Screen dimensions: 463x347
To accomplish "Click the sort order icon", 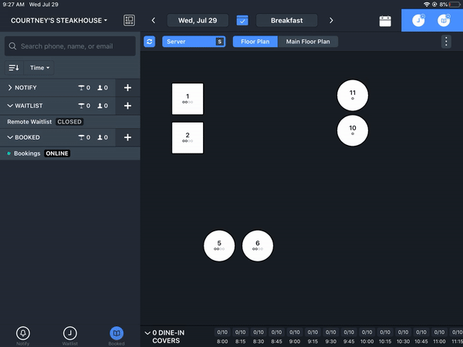I will [x=14, y=68].
